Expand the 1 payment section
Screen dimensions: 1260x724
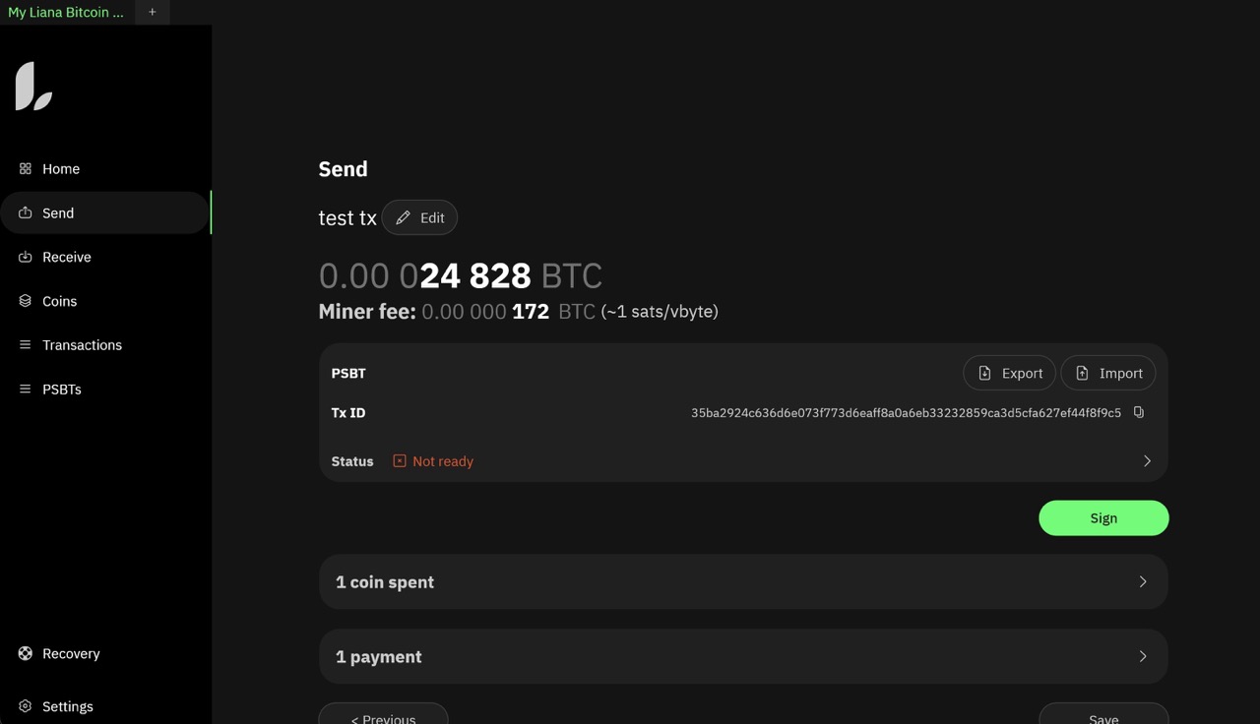click(x=1142, y=657)
